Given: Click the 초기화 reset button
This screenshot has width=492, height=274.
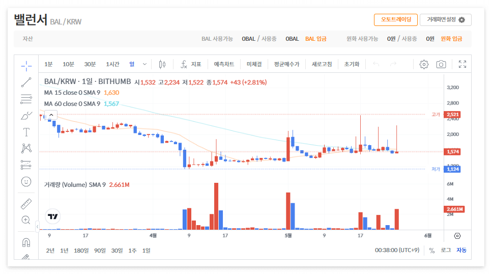Looking at the screenshot, I should pos(352,64).
